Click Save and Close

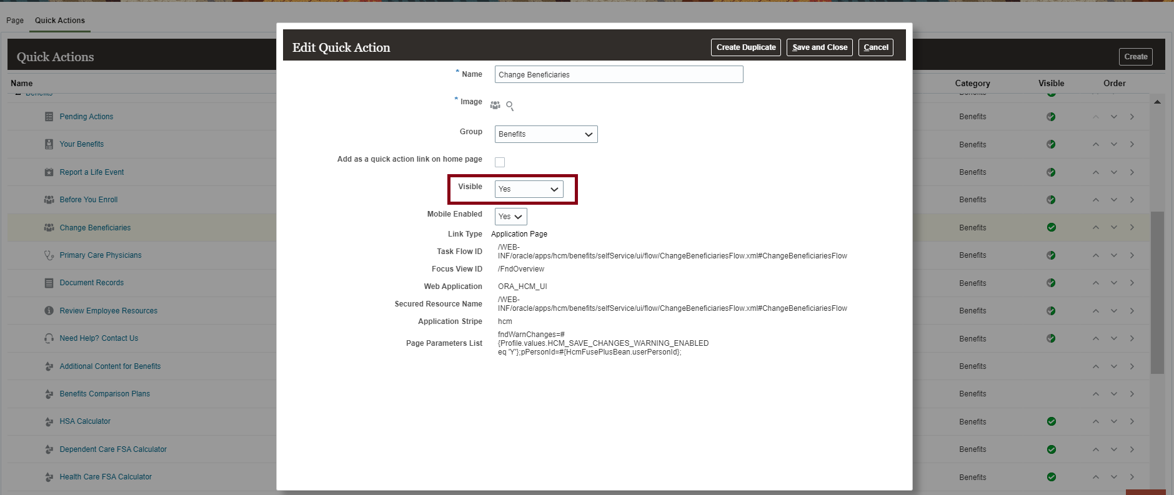point(820,47)
